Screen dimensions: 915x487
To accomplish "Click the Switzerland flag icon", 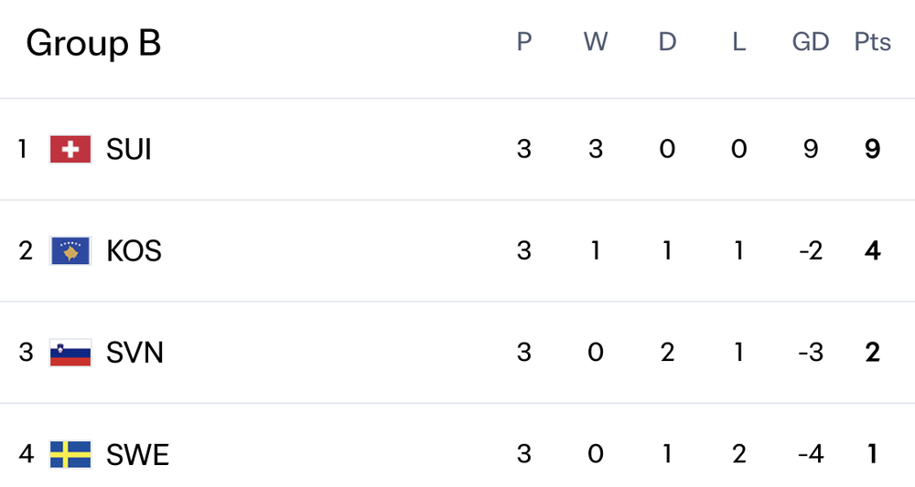I will tap(70, 149).
